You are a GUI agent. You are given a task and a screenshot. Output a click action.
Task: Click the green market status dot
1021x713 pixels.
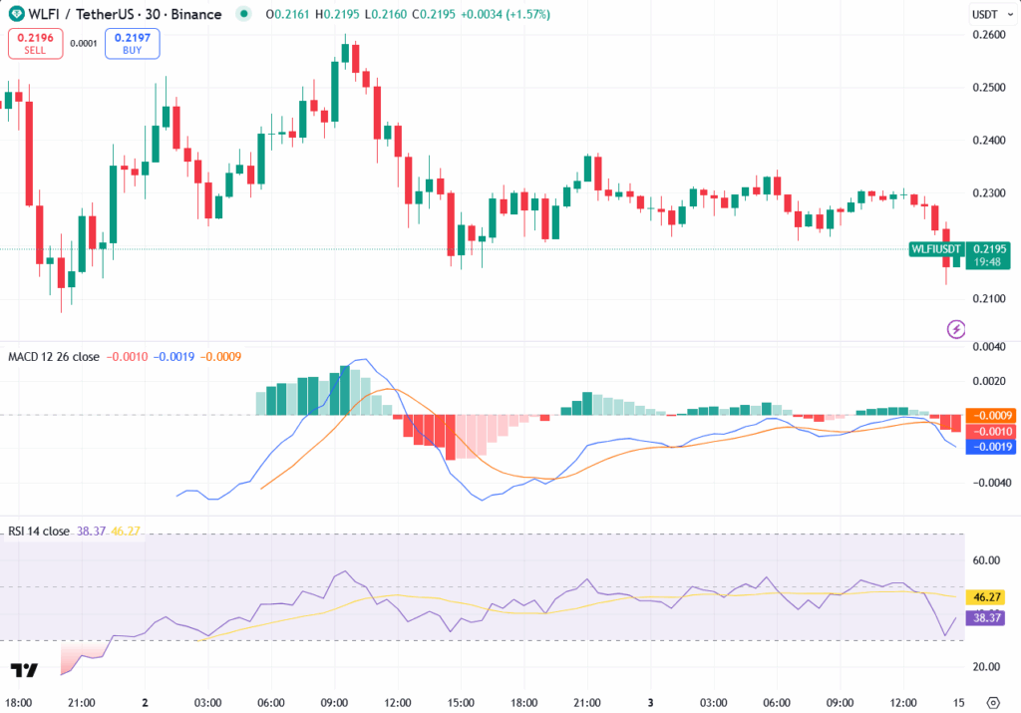tap(243, 15)
